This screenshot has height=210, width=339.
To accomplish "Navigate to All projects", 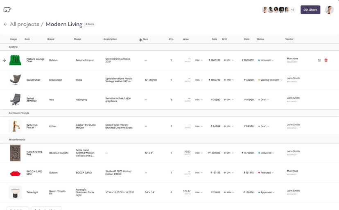I will (25, 24).
